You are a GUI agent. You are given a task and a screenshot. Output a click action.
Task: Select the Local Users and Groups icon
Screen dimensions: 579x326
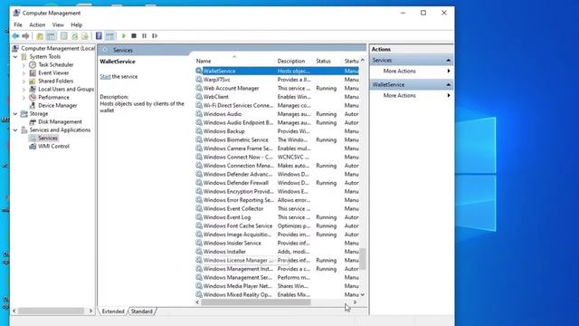pyautogui.click(x=33, y=89)
